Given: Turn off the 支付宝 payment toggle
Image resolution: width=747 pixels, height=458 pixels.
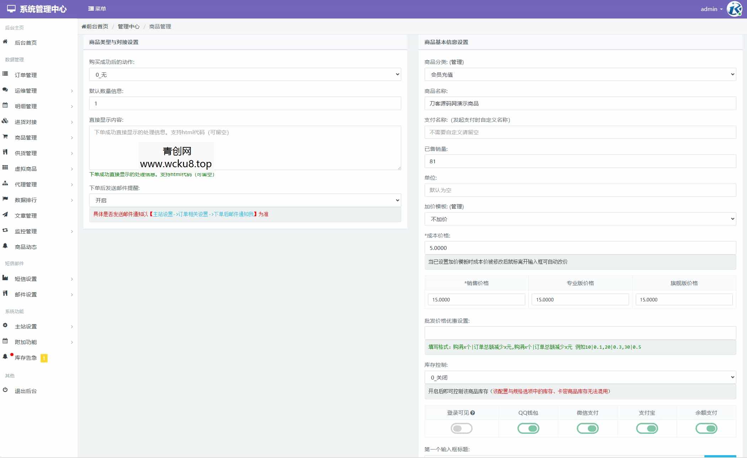Looking at the screenshot, I should (647, 429).
